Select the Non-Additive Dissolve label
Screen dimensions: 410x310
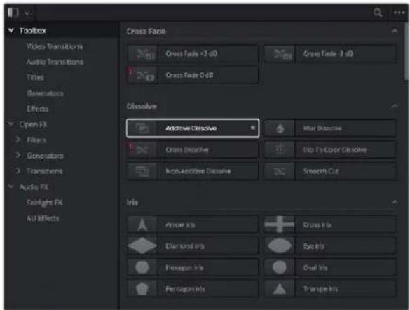click(198, 171)
